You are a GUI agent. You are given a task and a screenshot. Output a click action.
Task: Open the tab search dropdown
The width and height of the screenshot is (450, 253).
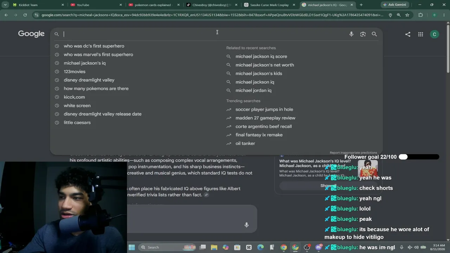[5, 5]
